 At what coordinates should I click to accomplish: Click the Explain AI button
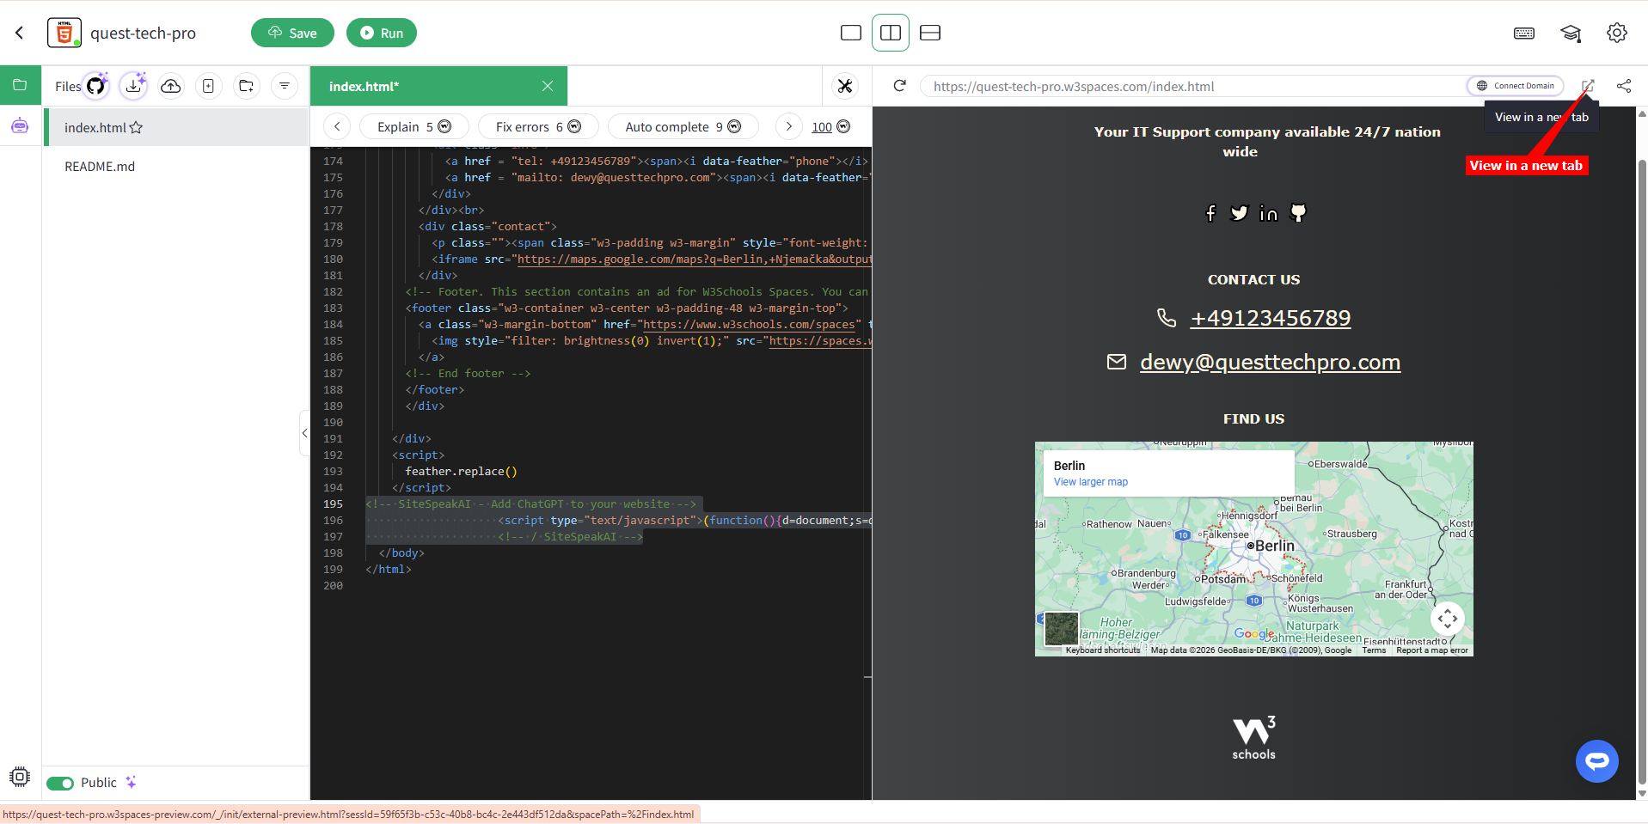tap(414, 126)
